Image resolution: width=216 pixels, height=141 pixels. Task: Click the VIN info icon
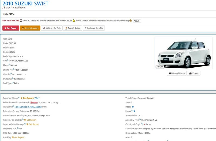(x=8, y=60)
